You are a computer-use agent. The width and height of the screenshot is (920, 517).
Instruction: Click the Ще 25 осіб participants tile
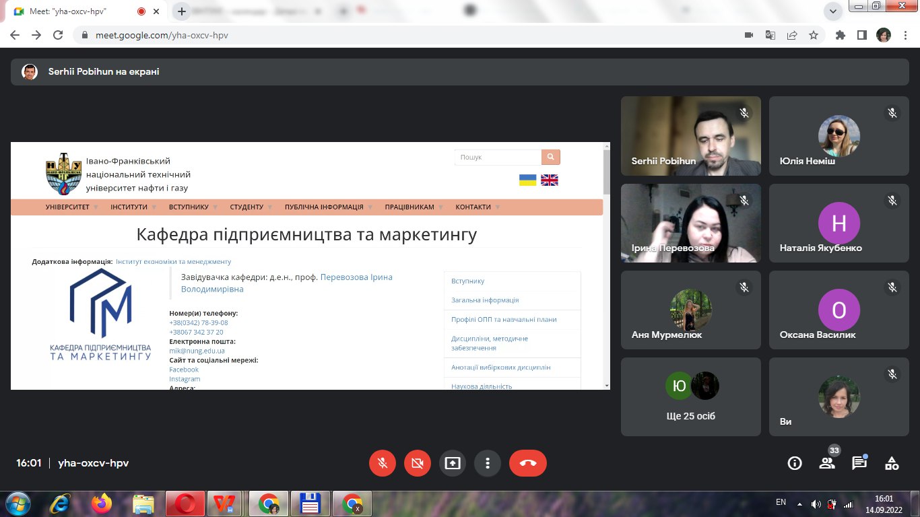[691, 397]
